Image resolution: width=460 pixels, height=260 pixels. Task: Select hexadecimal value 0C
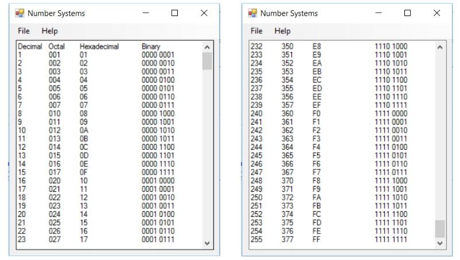click(84, 147)
